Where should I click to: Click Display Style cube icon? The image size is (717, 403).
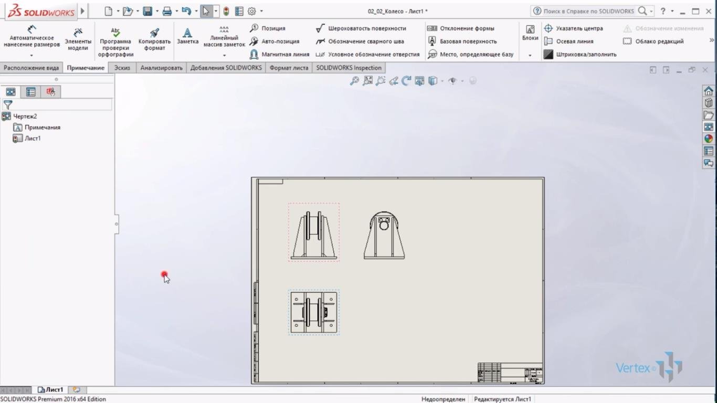coord(433,81)
